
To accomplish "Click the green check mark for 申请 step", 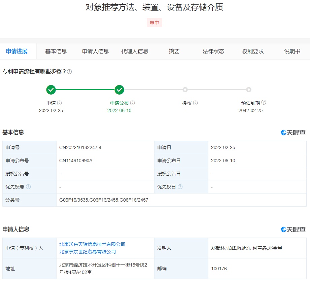I will point(51,90).
